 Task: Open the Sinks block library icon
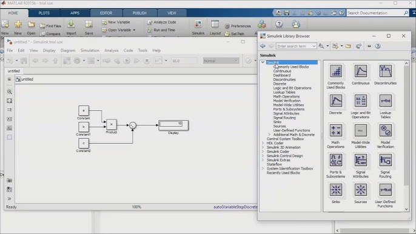[x=335, y=190]
